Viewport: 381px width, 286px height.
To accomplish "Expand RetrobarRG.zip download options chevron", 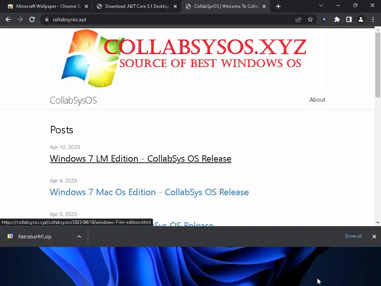I will coord(79,236).
